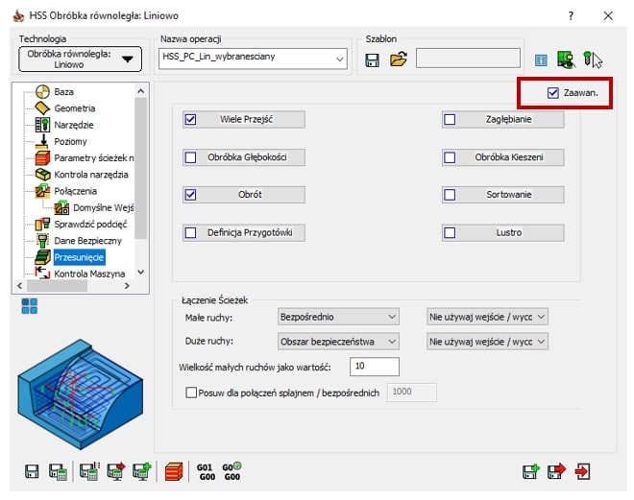
Task: Select Baza in the tree
Action: (64, 92)
